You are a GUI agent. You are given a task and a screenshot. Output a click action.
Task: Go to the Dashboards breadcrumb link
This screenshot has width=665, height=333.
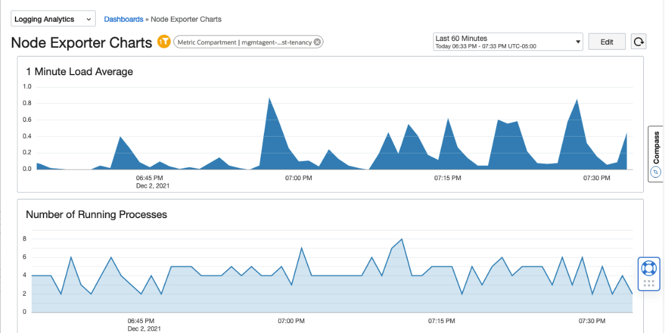(124, 19)
